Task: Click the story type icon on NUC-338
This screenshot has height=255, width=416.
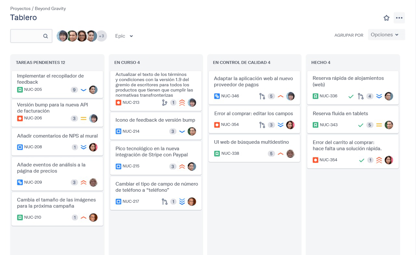Action: coord(217,153)
